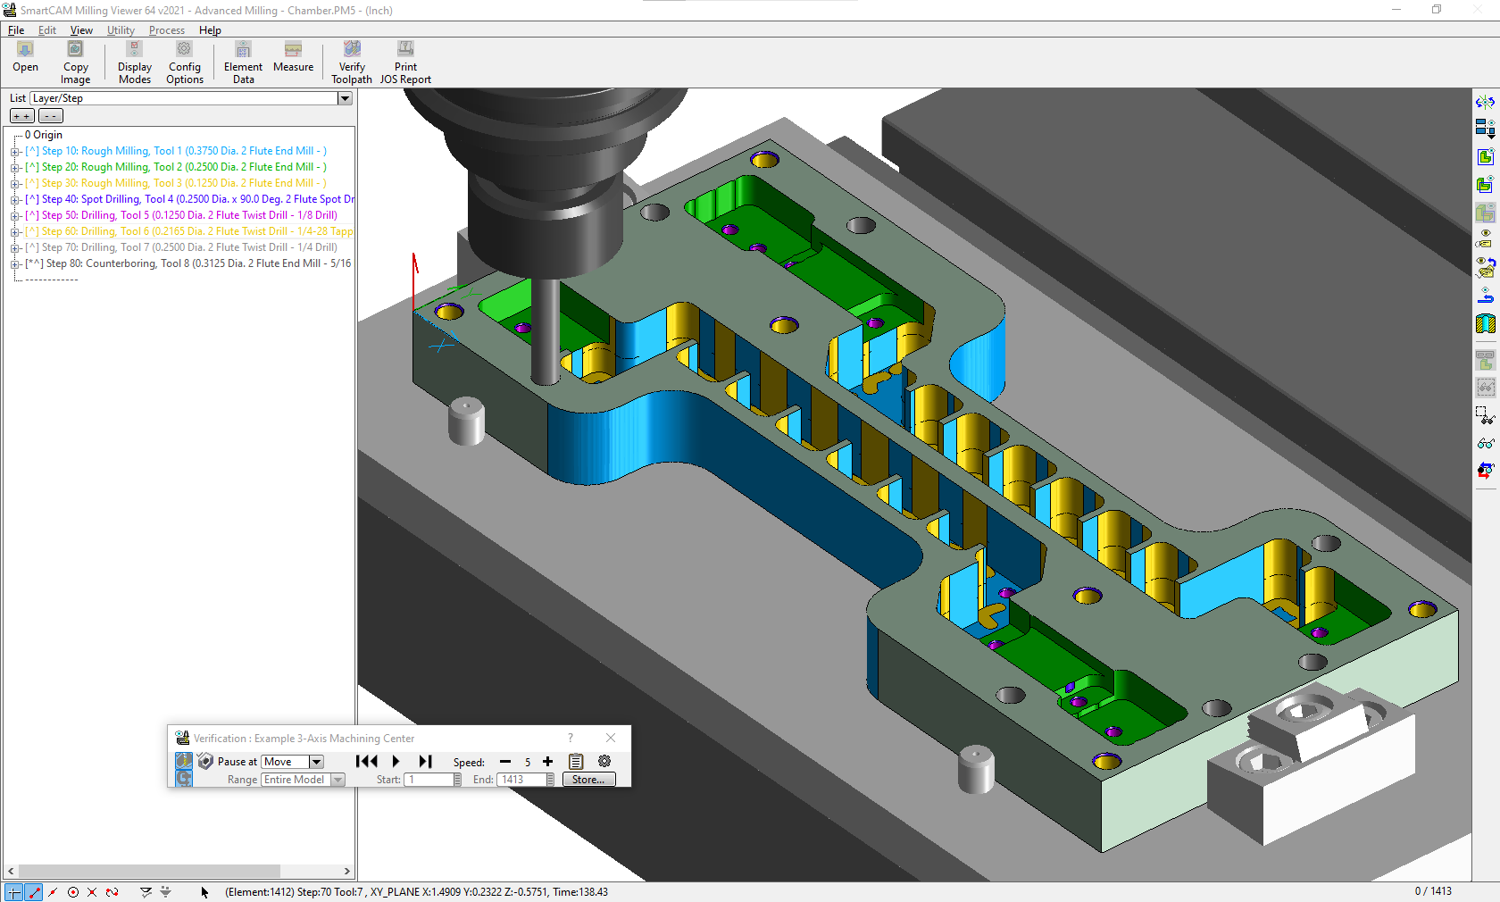Click the blue-framed green shape eye icon

coord(1485,157)
